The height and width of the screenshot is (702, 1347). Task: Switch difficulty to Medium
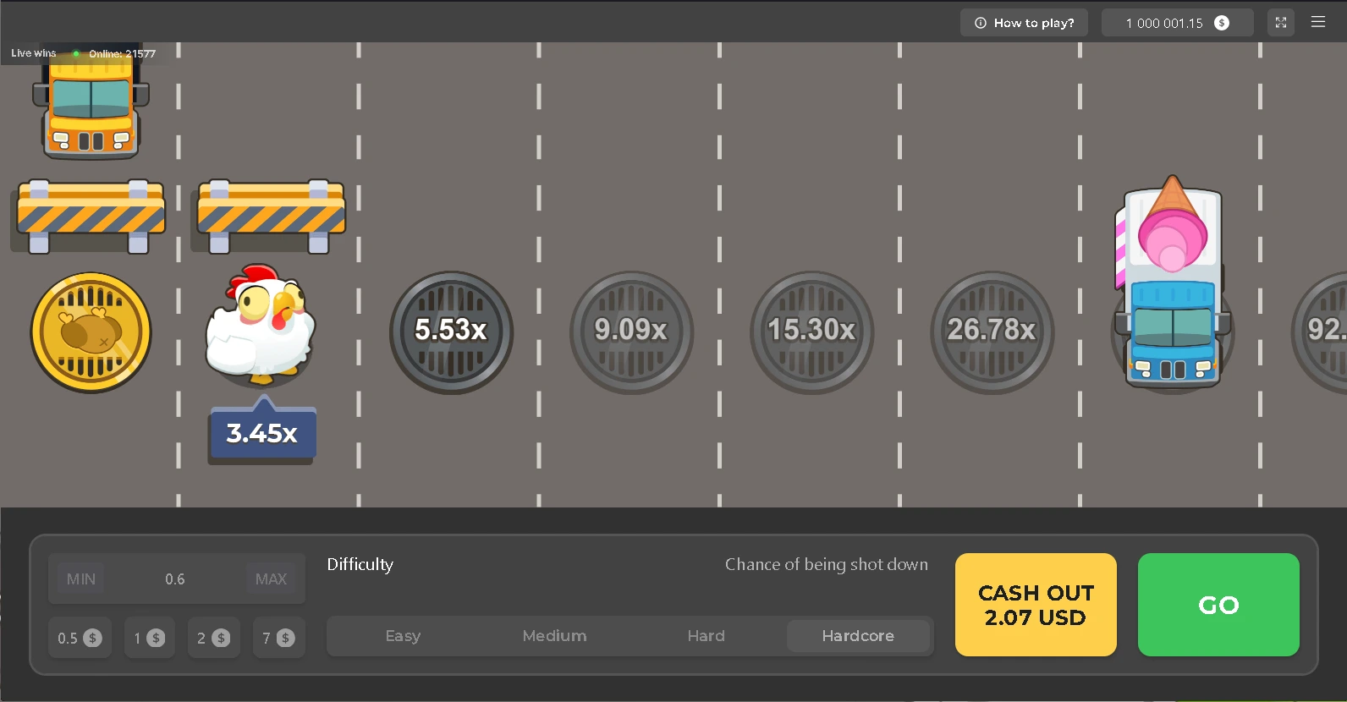554,636
